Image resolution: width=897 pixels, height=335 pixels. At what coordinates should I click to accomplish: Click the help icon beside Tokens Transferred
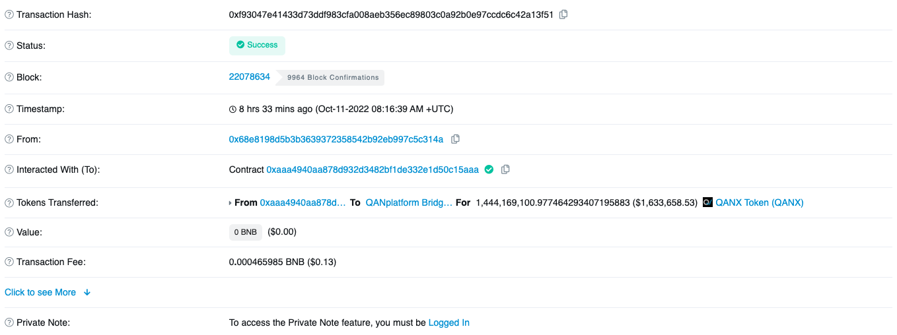pyautogui.click(x=9, y=202)
